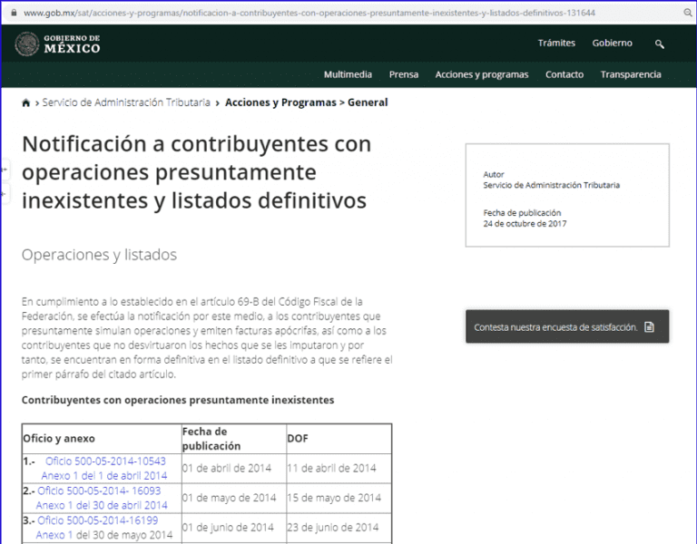Open Contacto navigation item
This screenshot has height=544, width=697.
(564, 74)
